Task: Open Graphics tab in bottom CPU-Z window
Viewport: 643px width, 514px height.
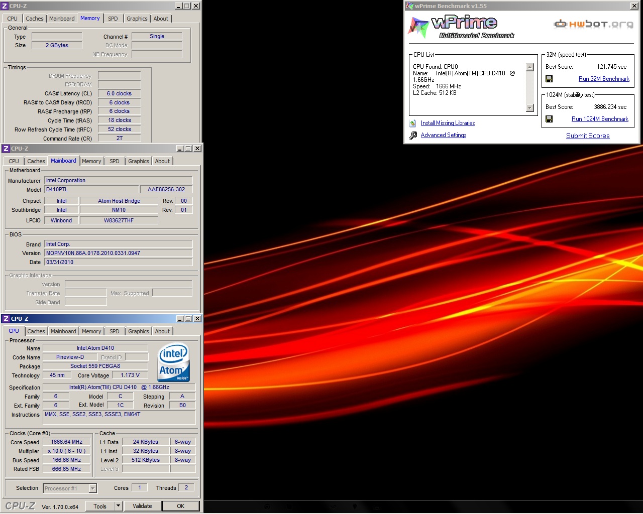Action: click(x=139, y=331)
